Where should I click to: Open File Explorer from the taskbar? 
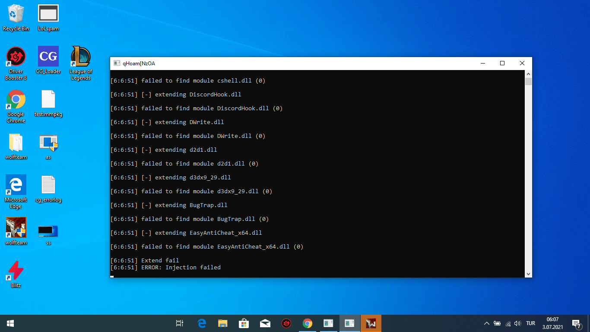pyautogui.click(x=223, y=323)
